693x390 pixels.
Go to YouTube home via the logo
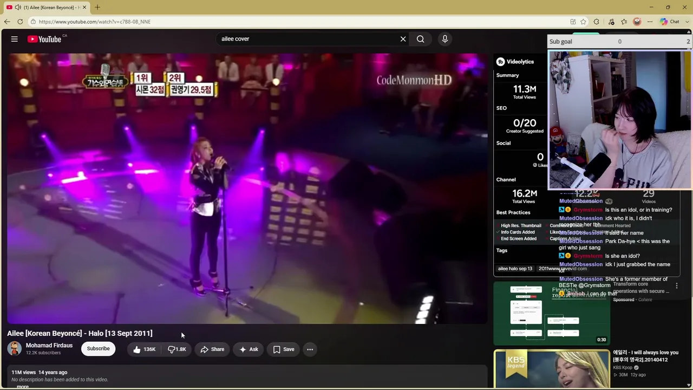pos(44,39)
